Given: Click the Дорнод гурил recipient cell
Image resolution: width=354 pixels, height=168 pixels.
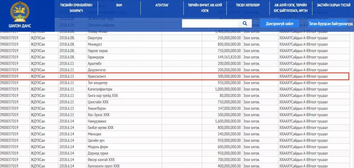Looking at the screenshot, I should click(124, 153).
